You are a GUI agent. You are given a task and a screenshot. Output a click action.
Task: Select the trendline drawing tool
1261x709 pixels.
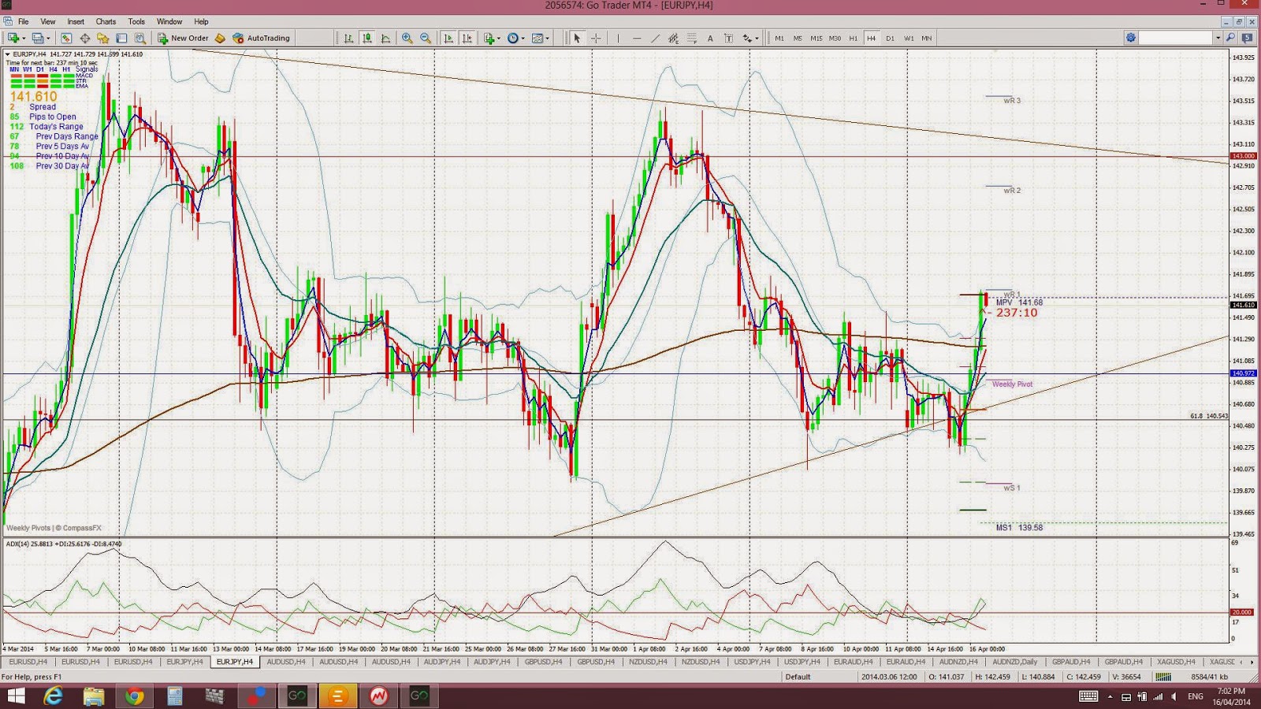click(655, 38)
